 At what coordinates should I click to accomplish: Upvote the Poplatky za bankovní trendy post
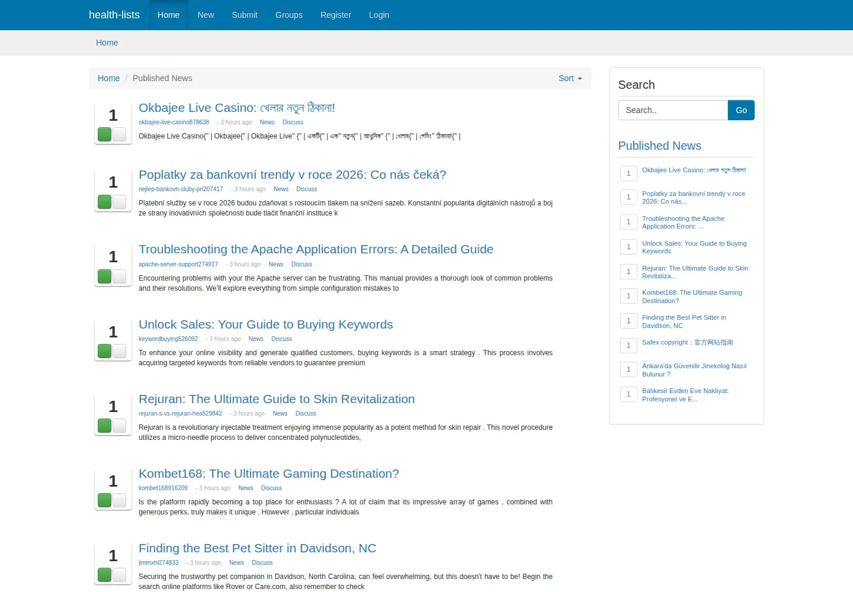coord(105,202)
